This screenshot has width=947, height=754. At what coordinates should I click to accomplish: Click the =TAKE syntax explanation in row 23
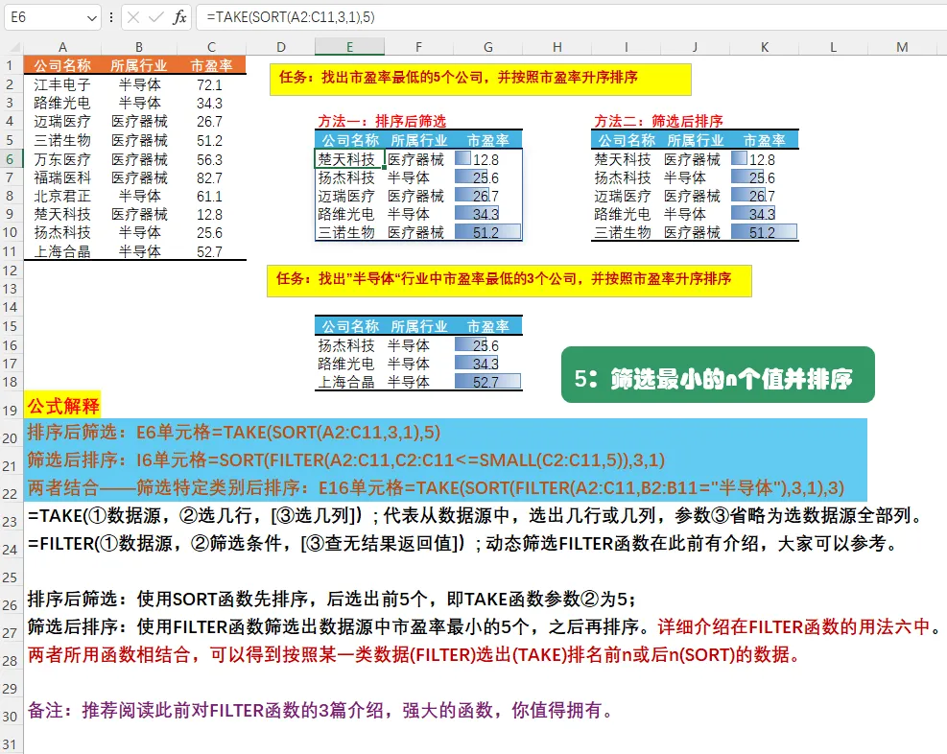[x=477, y=515]
